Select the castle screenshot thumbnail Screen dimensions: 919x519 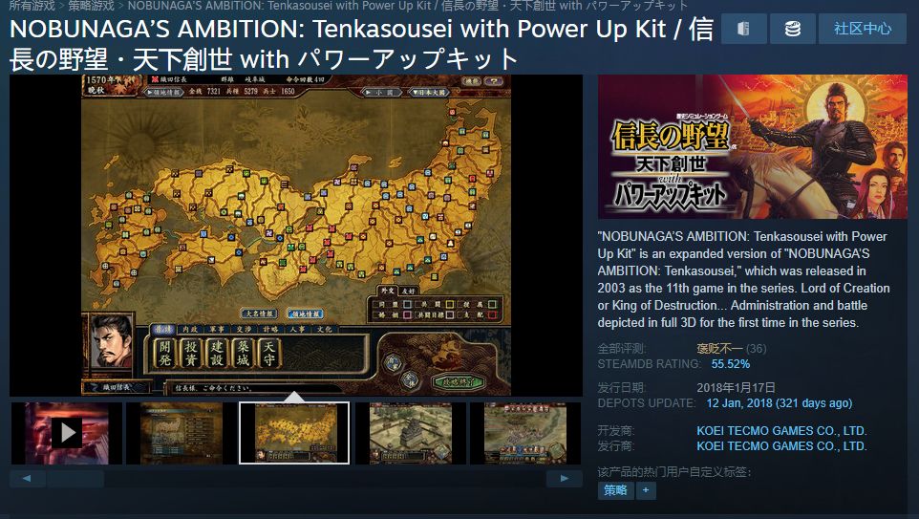click(x=410, y=433)
